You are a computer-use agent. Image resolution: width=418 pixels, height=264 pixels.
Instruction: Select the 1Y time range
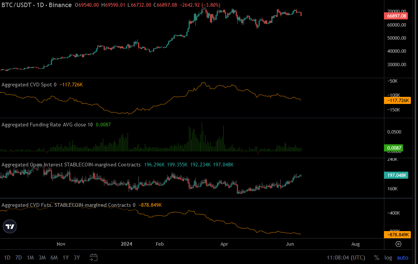point(65,258)
